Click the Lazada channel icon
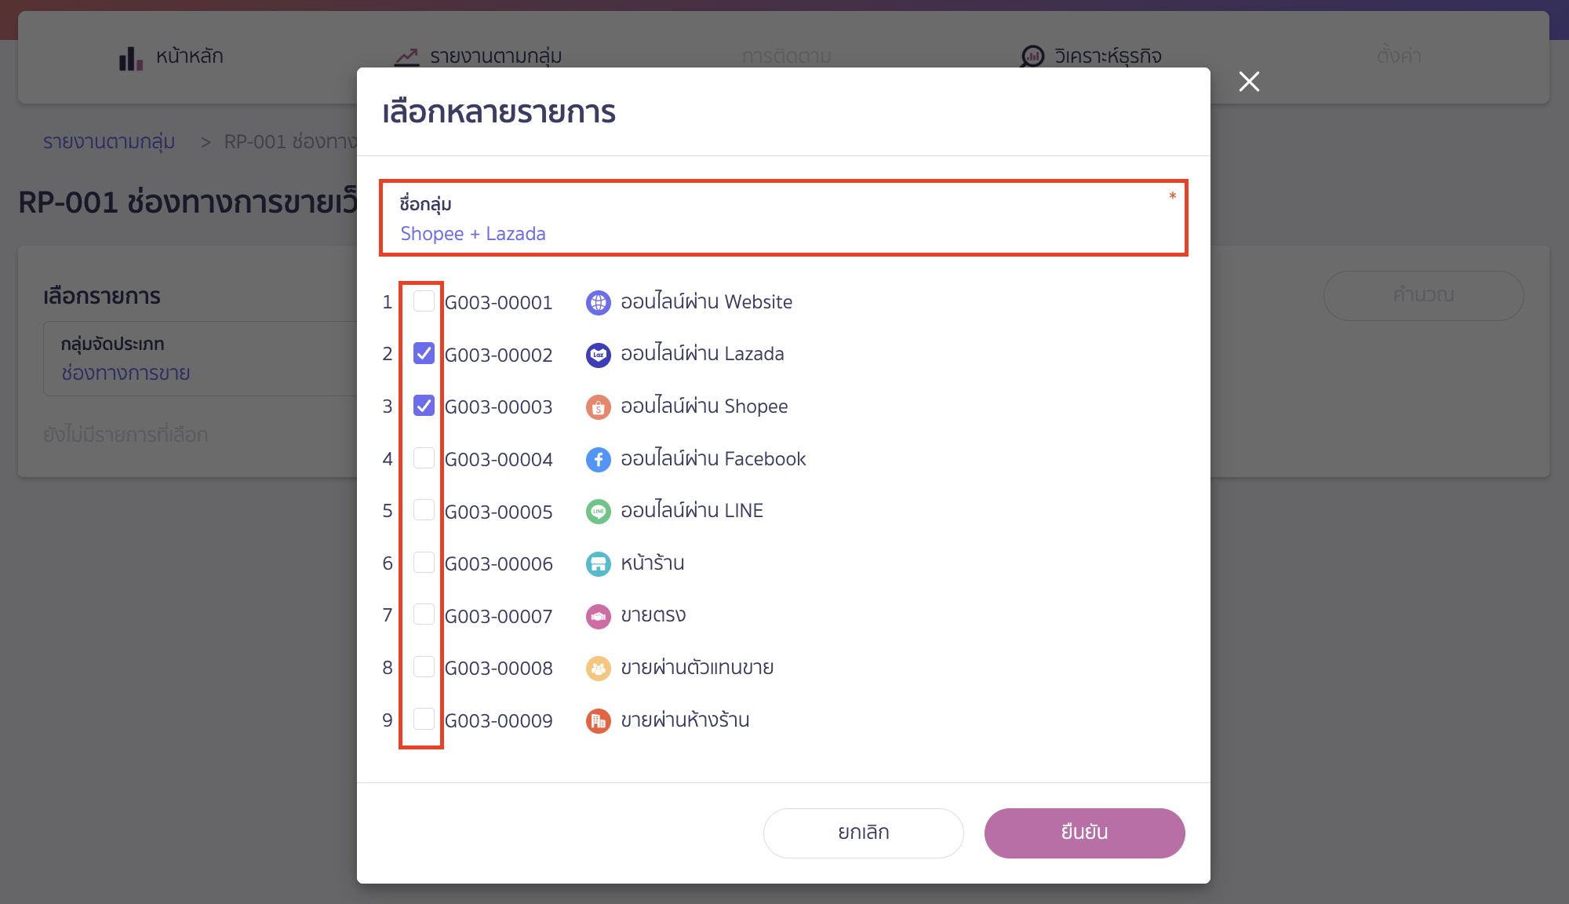 click(598, 354)
